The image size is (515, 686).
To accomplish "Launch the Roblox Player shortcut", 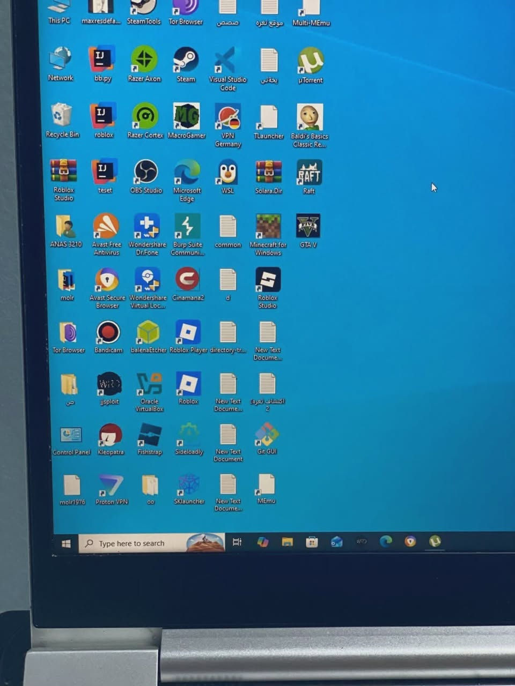I will [188, 332].
